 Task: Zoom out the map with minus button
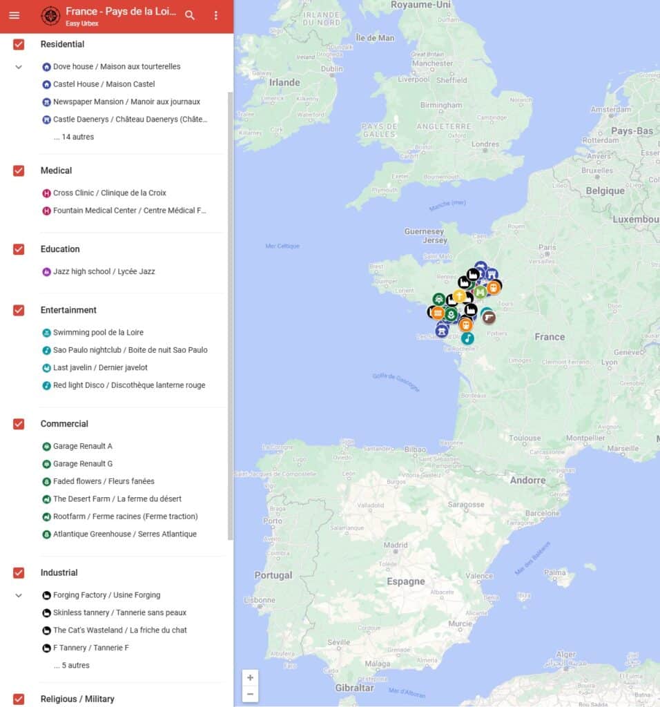tap(250, 694)
